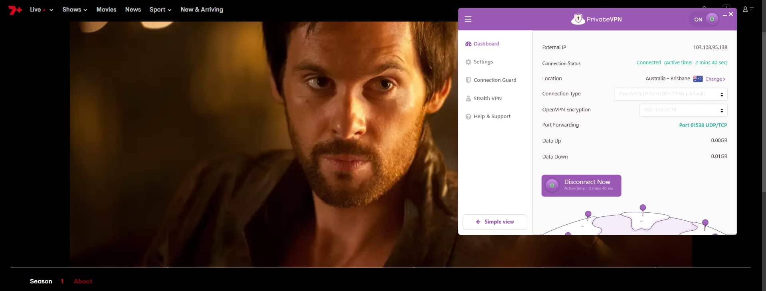Open New & Arriving page

pyautogui.click(x=202, y=10)
